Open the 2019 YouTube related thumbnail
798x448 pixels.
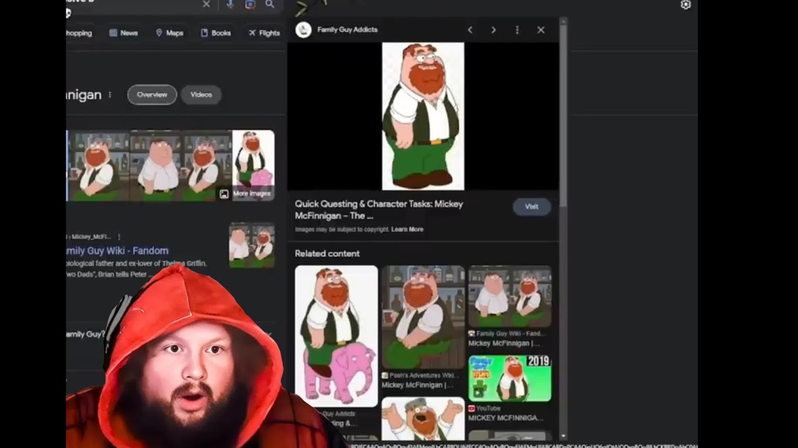(x=509, y=378)
